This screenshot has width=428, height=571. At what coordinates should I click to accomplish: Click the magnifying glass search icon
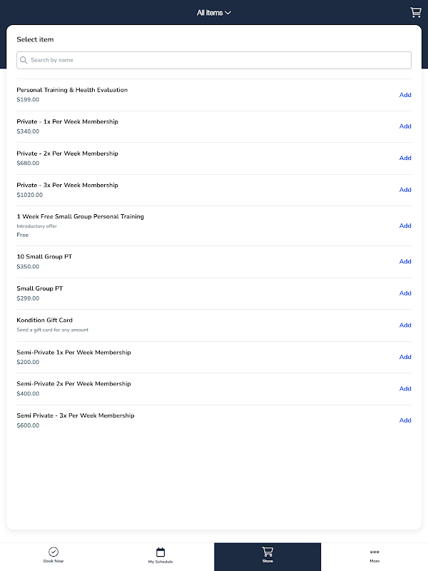point(24,60)
